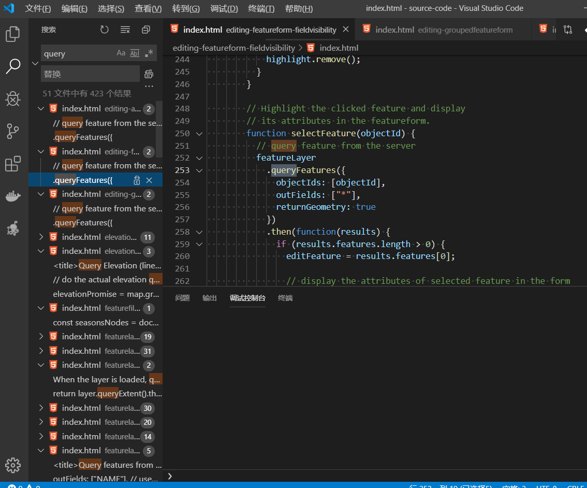Expand index.html featurela... with 19 results
The width and height of the screenshot is (587, 488).
(41, 336)
